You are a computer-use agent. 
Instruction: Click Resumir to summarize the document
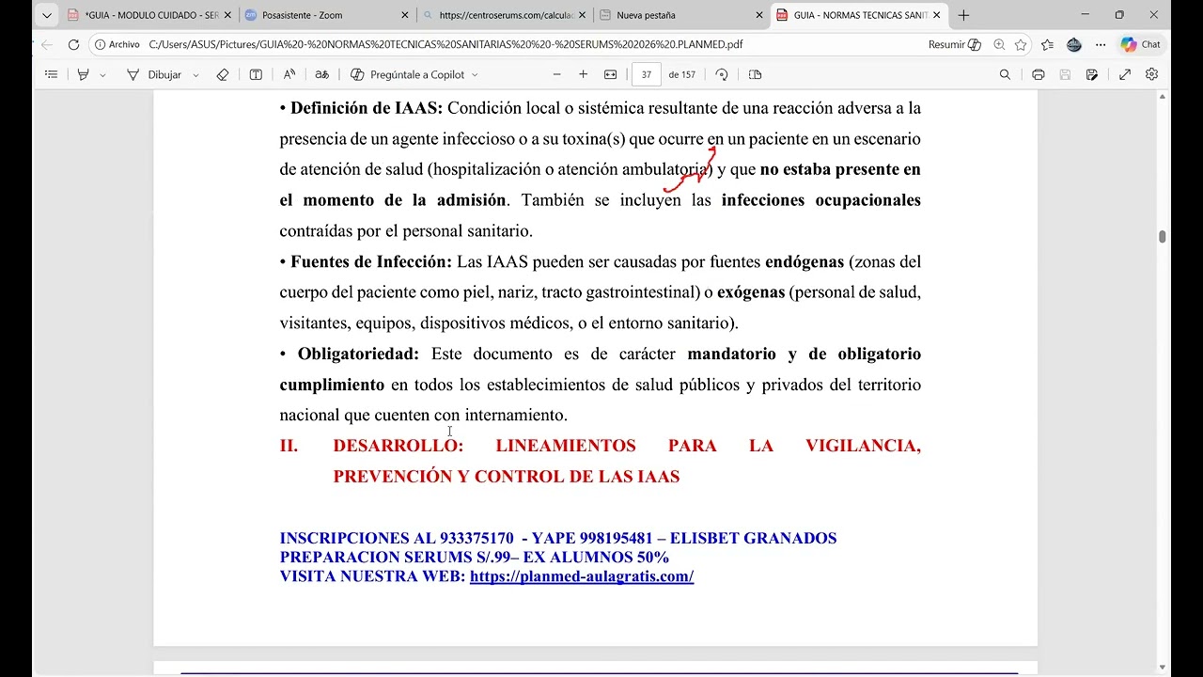tap(954, 44)
